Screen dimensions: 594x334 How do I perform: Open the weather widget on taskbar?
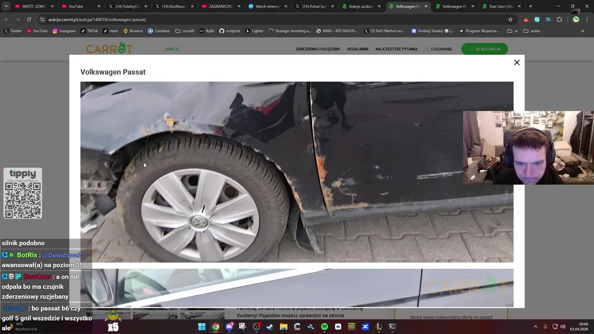pyautogui.click(x=21, y=327)
